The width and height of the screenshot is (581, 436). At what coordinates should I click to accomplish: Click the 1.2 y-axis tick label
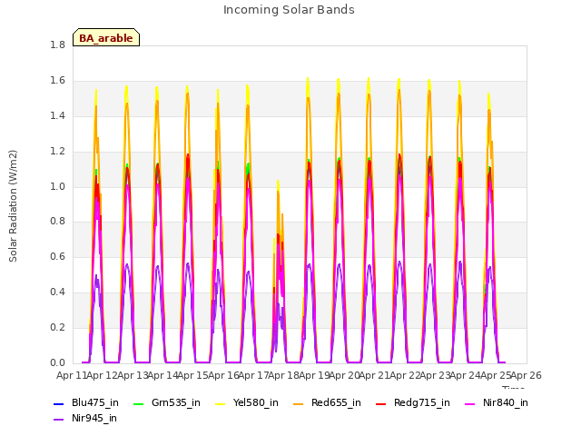coord(57,152)
